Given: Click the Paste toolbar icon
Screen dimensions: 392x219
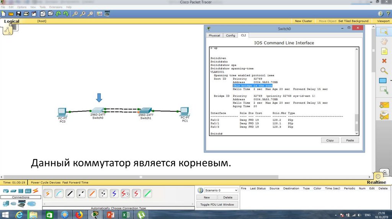Looking at the screenshot, I should [x=51, y=14].
